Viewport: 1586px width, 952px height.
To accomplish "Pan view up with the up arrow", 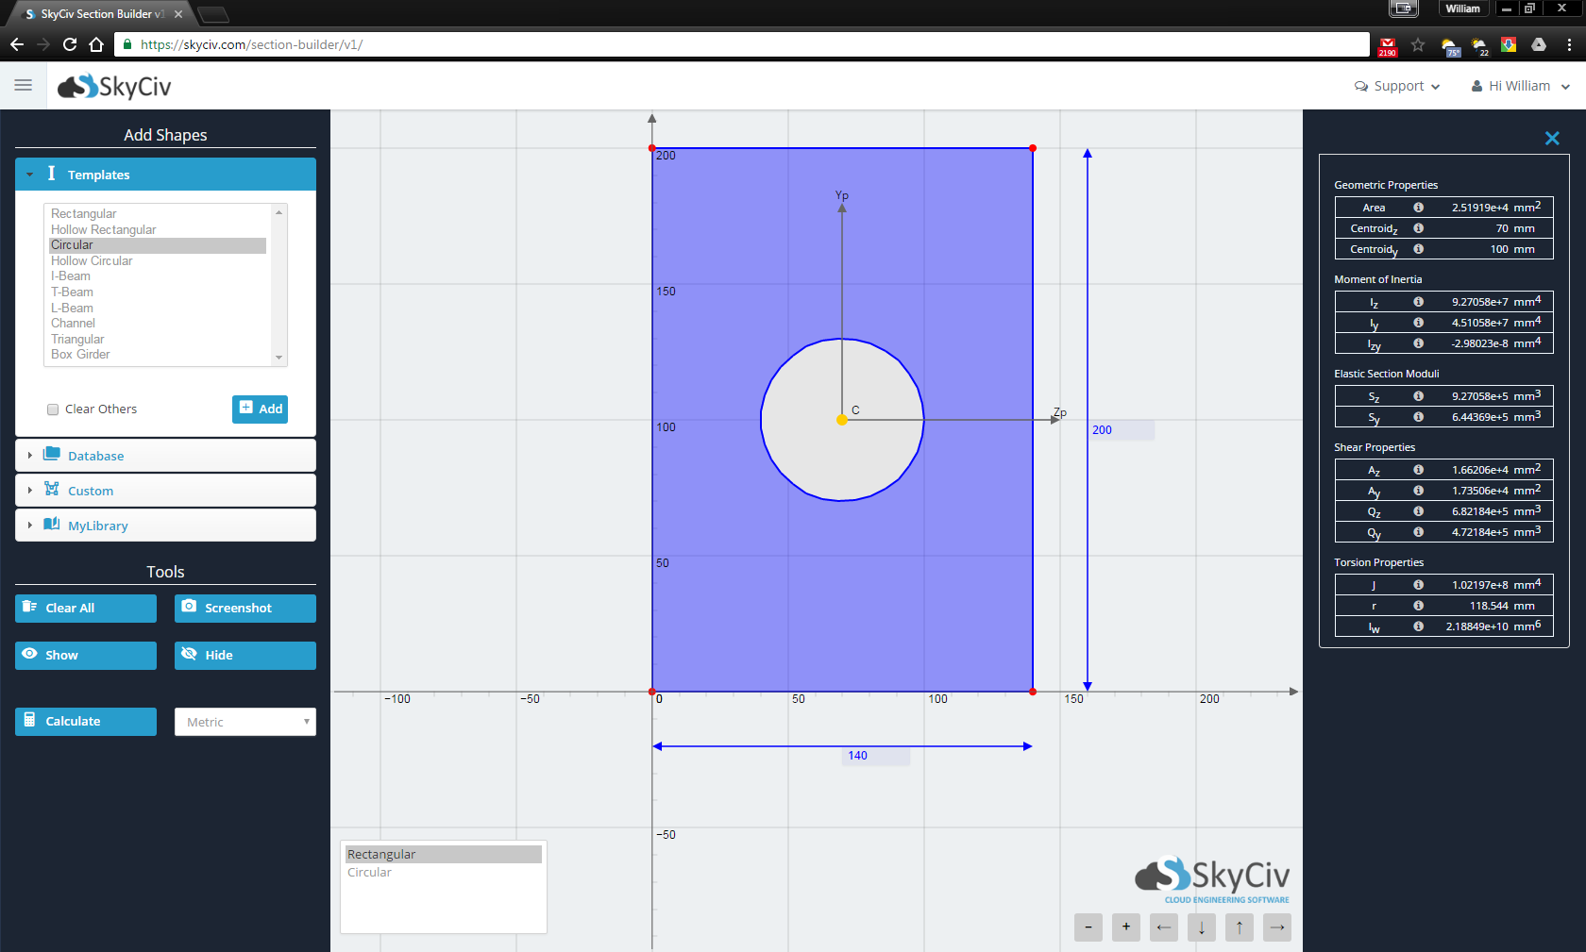I will click(1239, 927).
